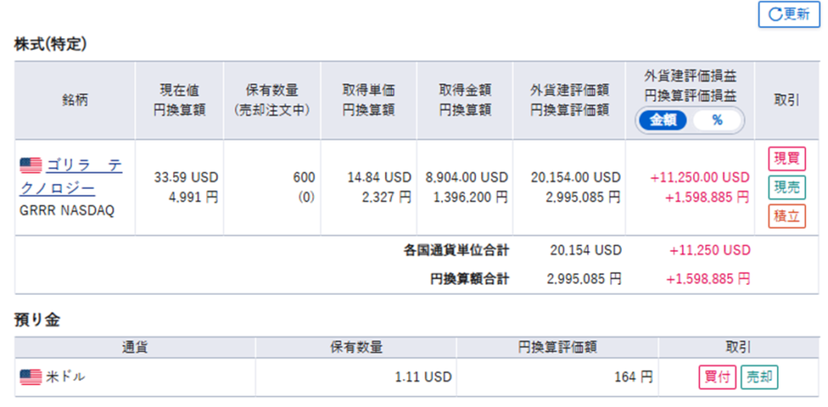
Task: Click the US flag beside 米ドル
Action: 31,376
